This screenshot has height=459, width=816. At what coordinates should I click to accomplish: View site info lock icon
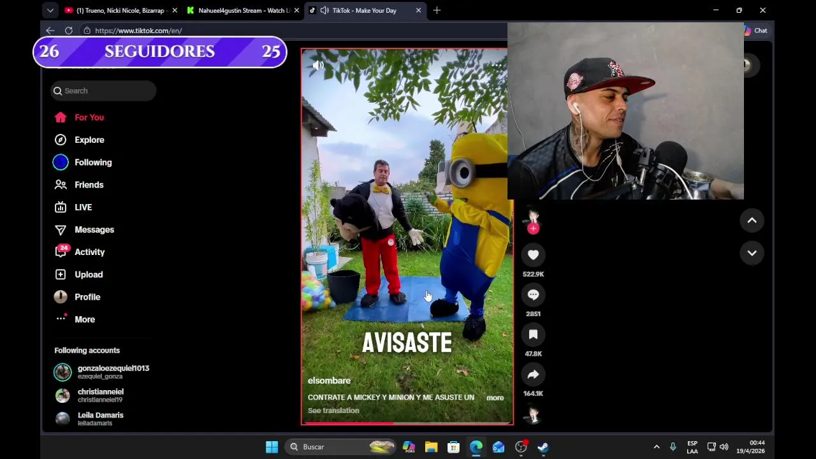(x=87, y=31)
